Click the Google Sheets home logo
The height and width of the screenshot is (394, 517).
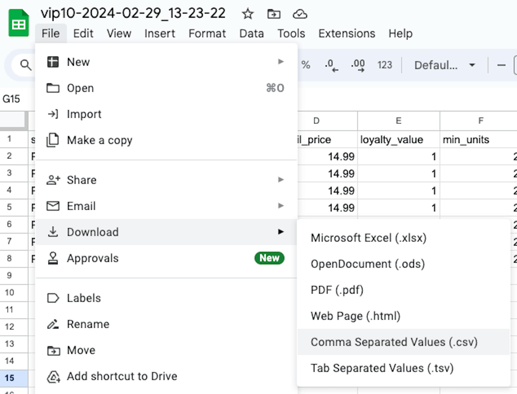tap(18, 23)
